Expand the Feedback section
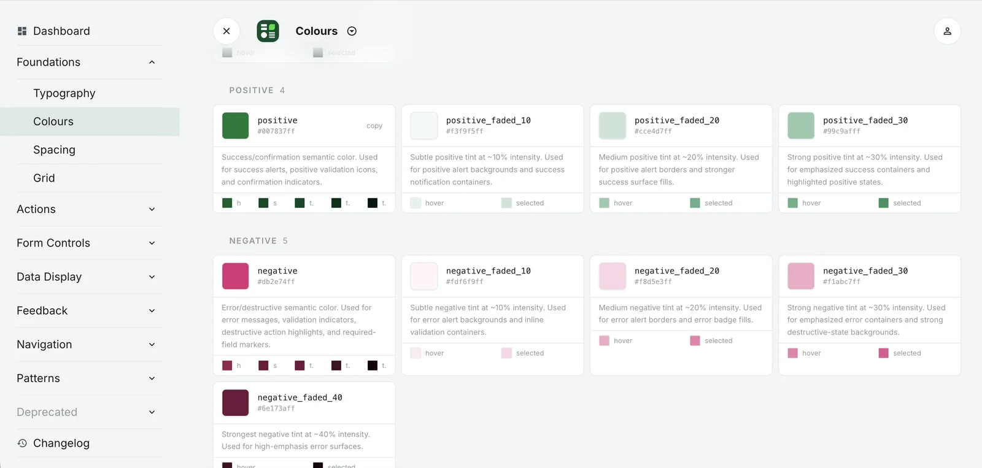982x468 pixels. point(152,310)
